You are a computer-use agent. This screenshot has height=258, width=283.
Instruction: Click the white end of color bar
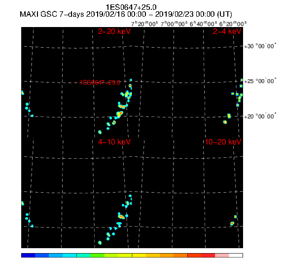click(236, 255)
